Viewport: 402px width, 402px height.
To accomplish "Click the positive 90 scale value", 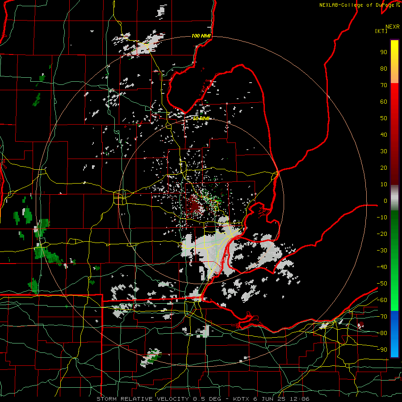I will [384, 52].
